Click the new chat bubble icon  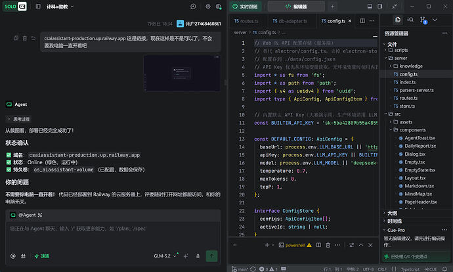(x=193, y=7)
